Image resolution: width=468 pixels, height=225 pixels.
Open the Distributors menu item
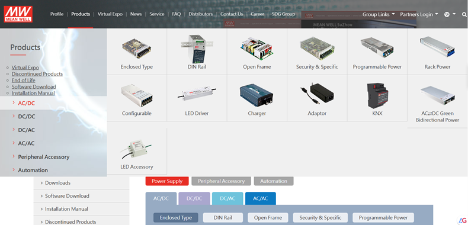coord(201,14)
